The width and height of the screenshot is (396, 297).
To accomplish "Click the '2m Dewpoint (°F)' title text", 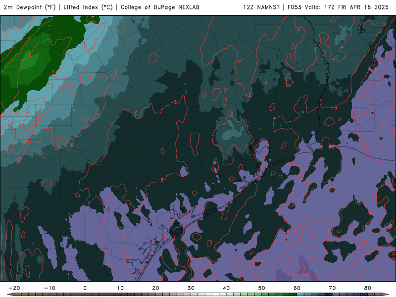I will (30, 7).
